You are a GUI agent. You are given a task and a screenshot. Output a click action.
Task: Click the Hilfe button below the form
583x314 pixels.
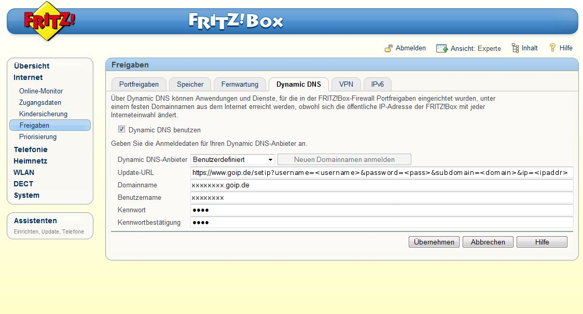(542, 242)
